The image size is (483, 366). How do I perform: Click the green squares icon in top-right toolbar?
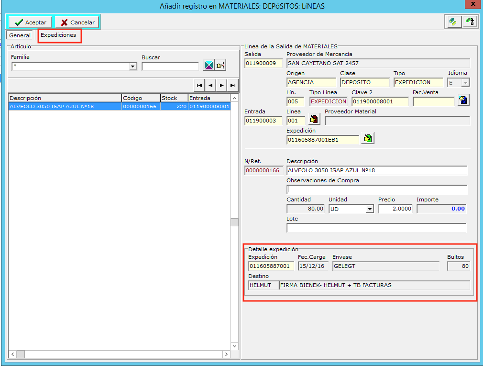pyautogui.click(x=453, y=22)
